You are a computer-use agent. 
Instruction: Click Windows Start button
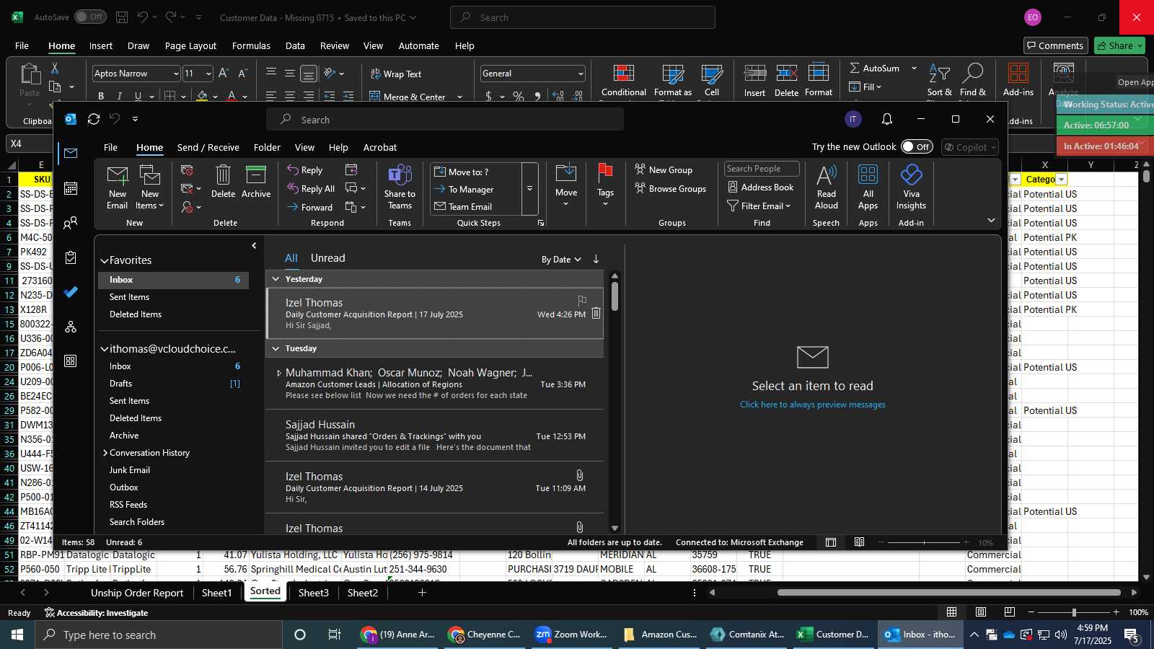[x=17, y=635]
